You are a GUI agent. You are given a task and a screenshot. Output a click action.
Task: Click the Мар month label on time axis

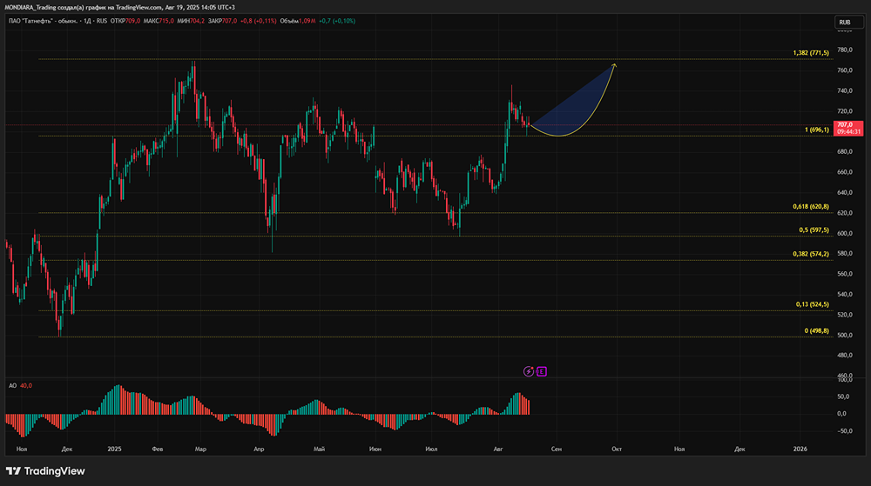click(200, 449)
